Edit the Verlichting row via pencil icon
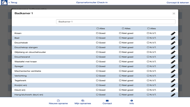The height and width of the screenshot is (107, 190). 173,76
